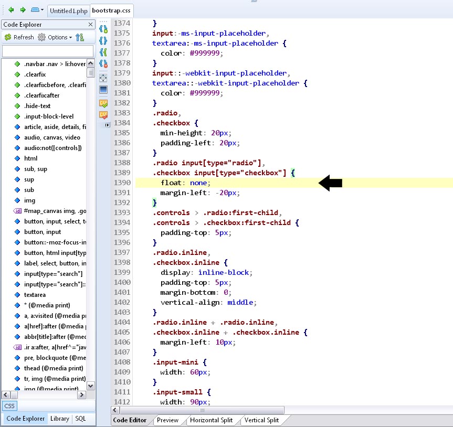
Task: Click the Code Explorer search field
Action: (x=48, y=51)
